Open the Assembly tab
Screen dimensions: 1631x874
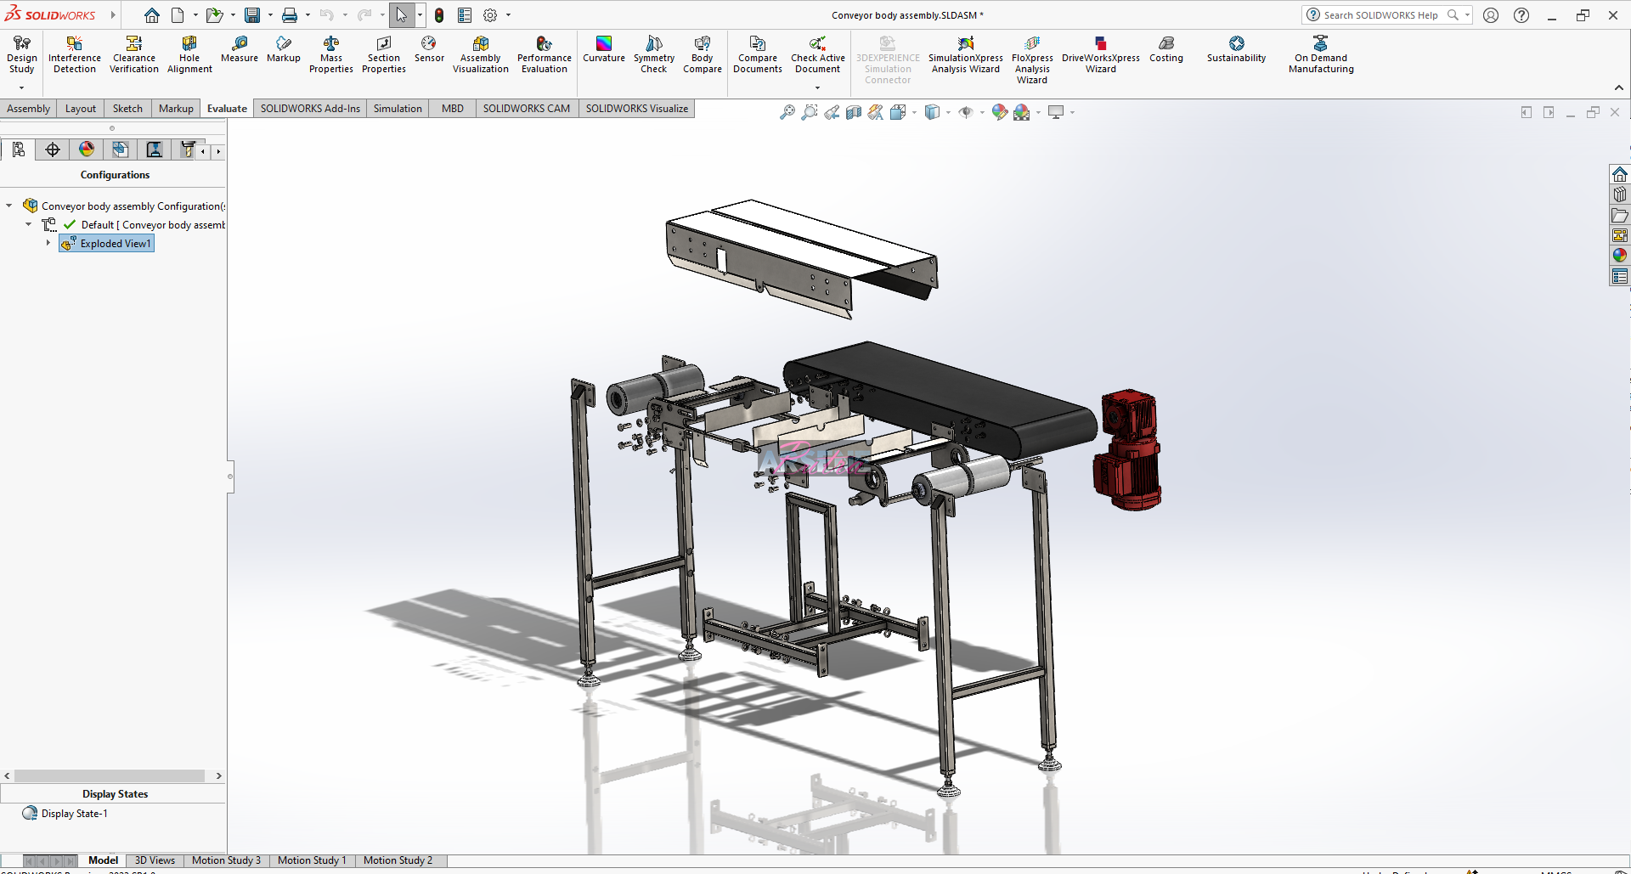pyautogui.click(x=28, y=109)
